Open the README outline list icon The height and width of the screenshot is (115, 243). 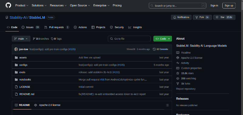[167, 105]
